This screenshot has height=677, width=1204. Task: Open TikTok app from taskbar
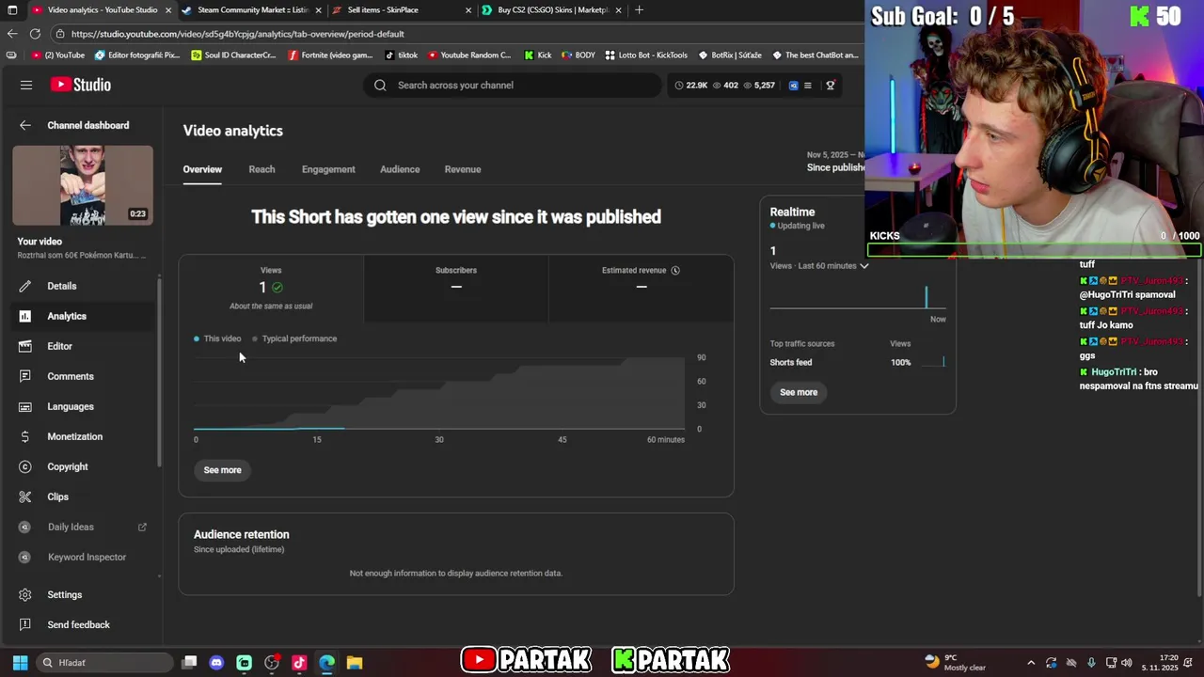[x=299, y=663]
